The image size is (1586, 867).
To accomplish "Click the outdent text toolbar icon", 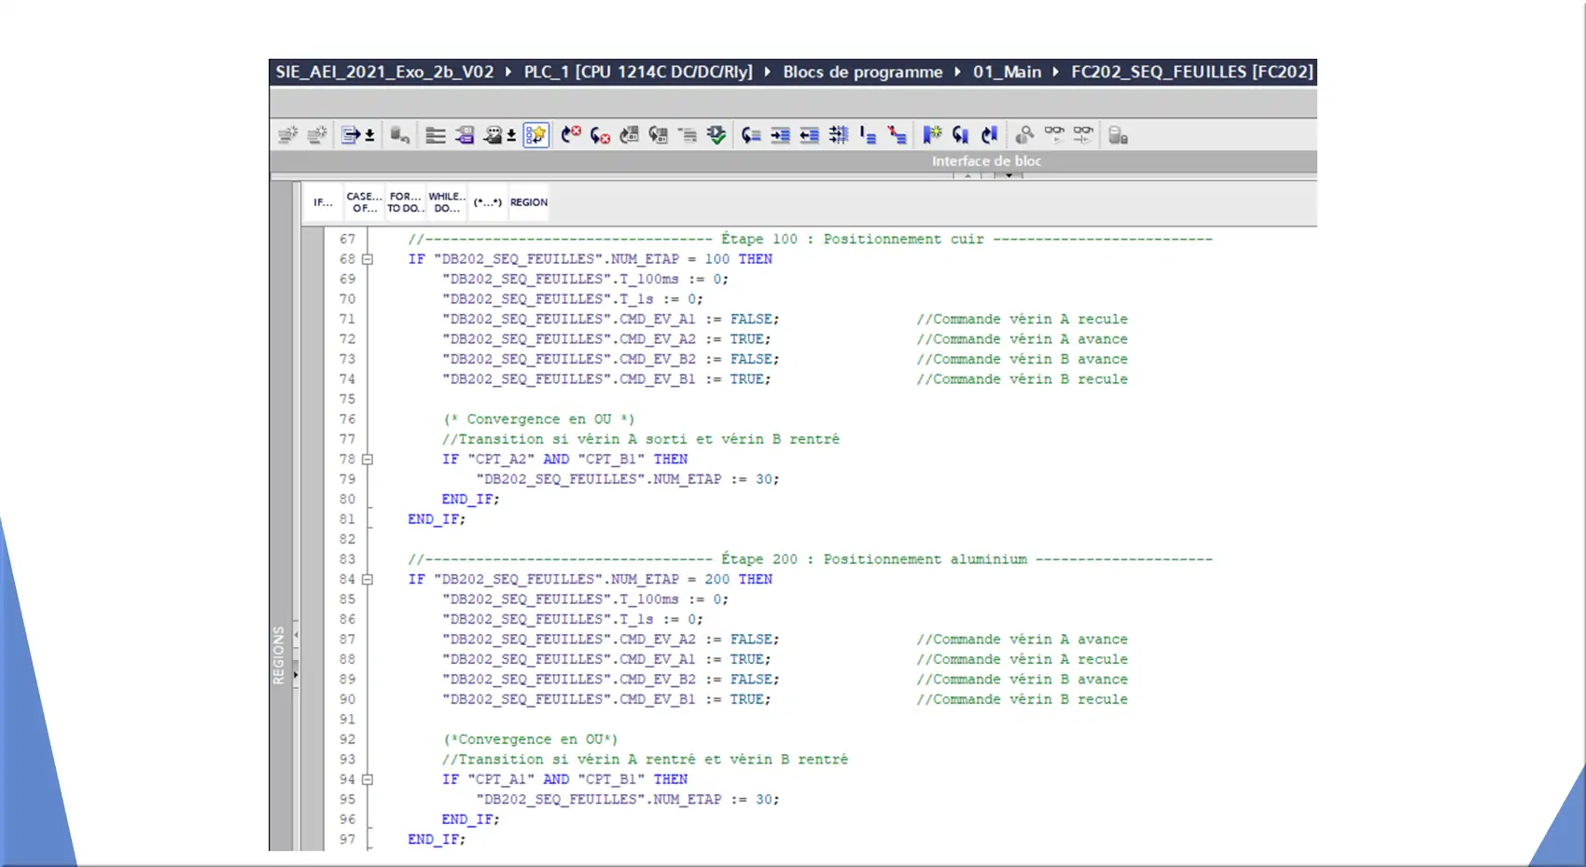I will pos(809,135).
